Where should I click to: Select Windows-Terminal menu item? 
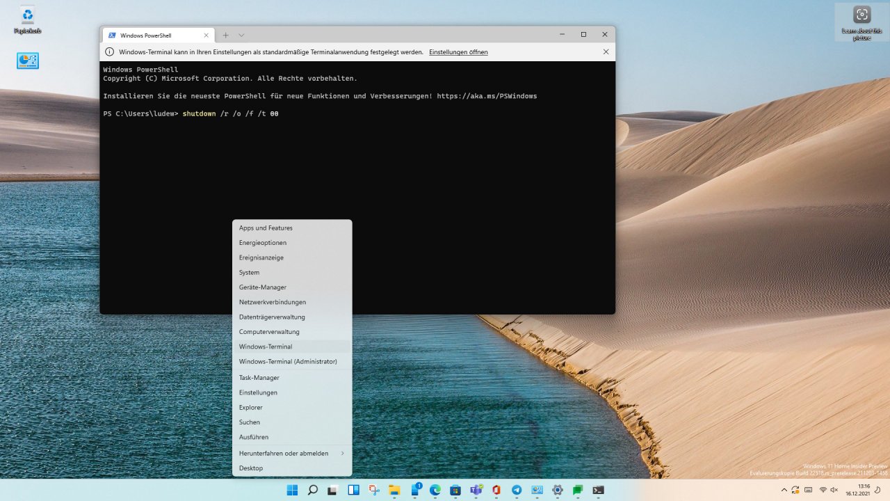click(292, 347)
